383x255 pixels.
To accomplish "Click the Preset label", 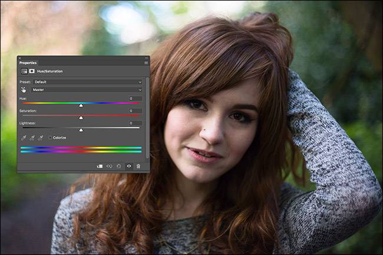I will (25, 82).
